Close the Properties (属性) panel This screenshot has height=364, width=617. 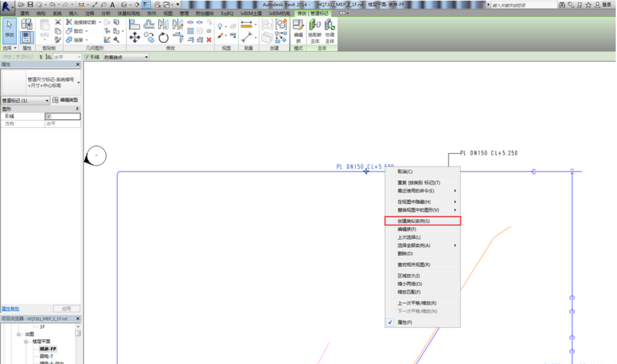78,65
